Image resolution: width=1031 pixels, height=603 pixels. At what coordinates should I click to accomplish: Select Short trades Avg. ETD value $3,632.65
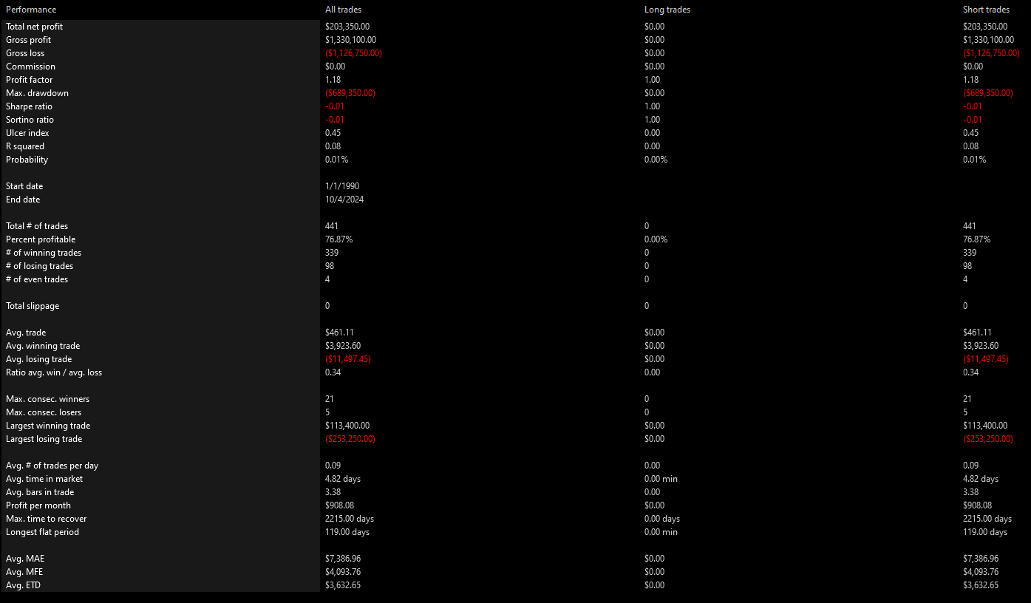click(x=981, y=585)
